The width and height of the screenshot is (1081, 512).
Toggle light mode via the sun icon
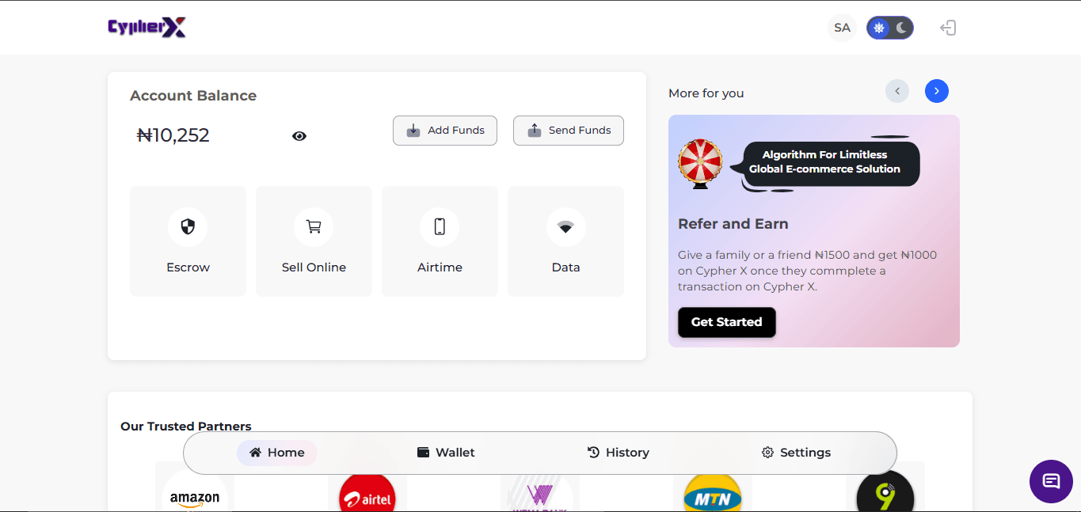point(879,28)
